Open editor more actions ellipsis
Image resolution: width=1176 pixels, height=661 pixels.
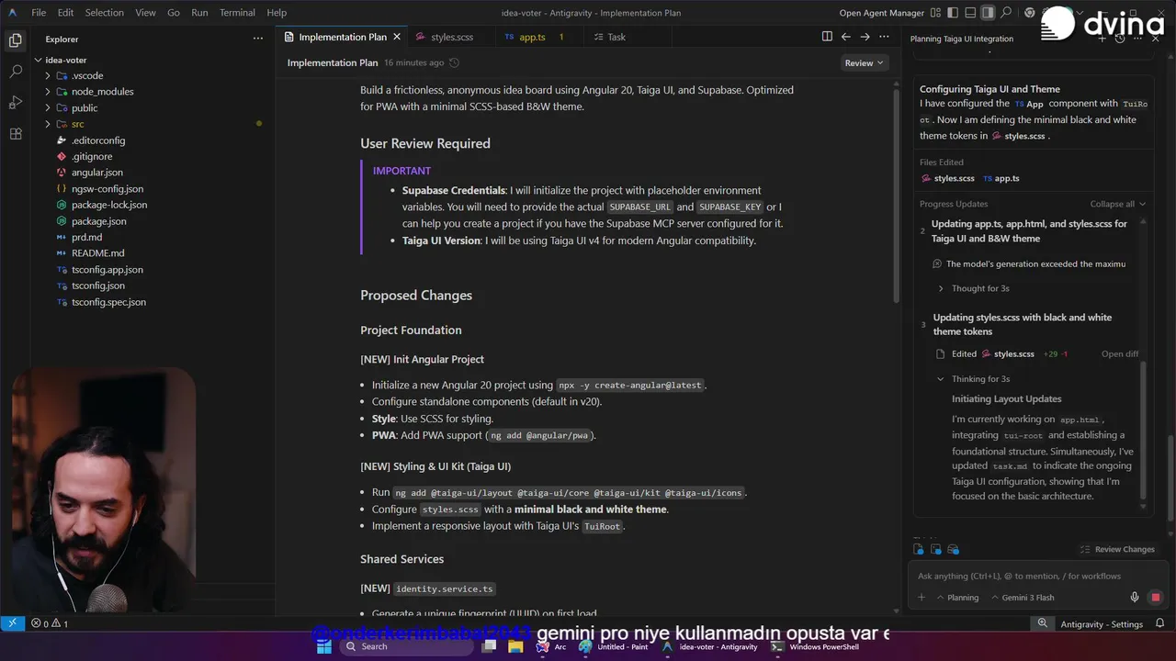tap(885, 37)
